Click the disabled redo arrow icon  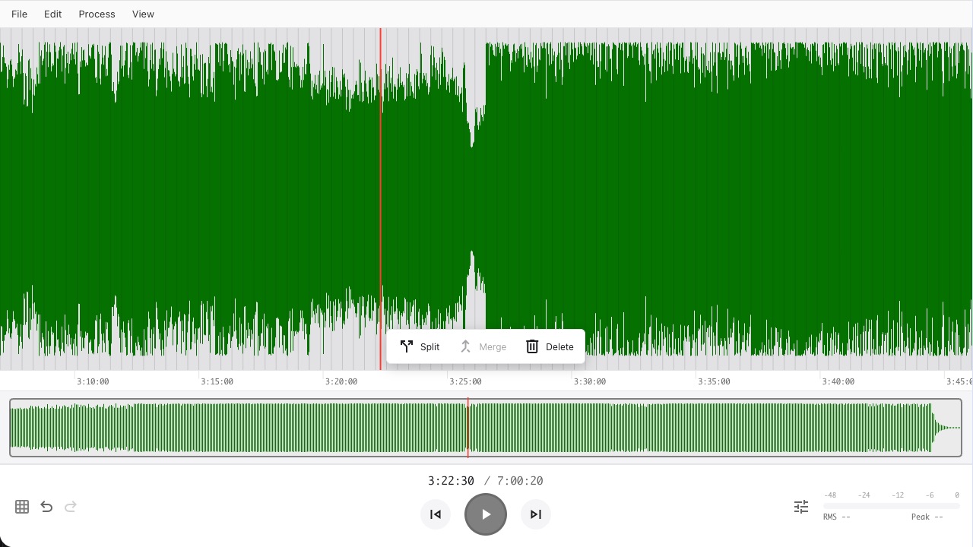(x=71, y=507)
